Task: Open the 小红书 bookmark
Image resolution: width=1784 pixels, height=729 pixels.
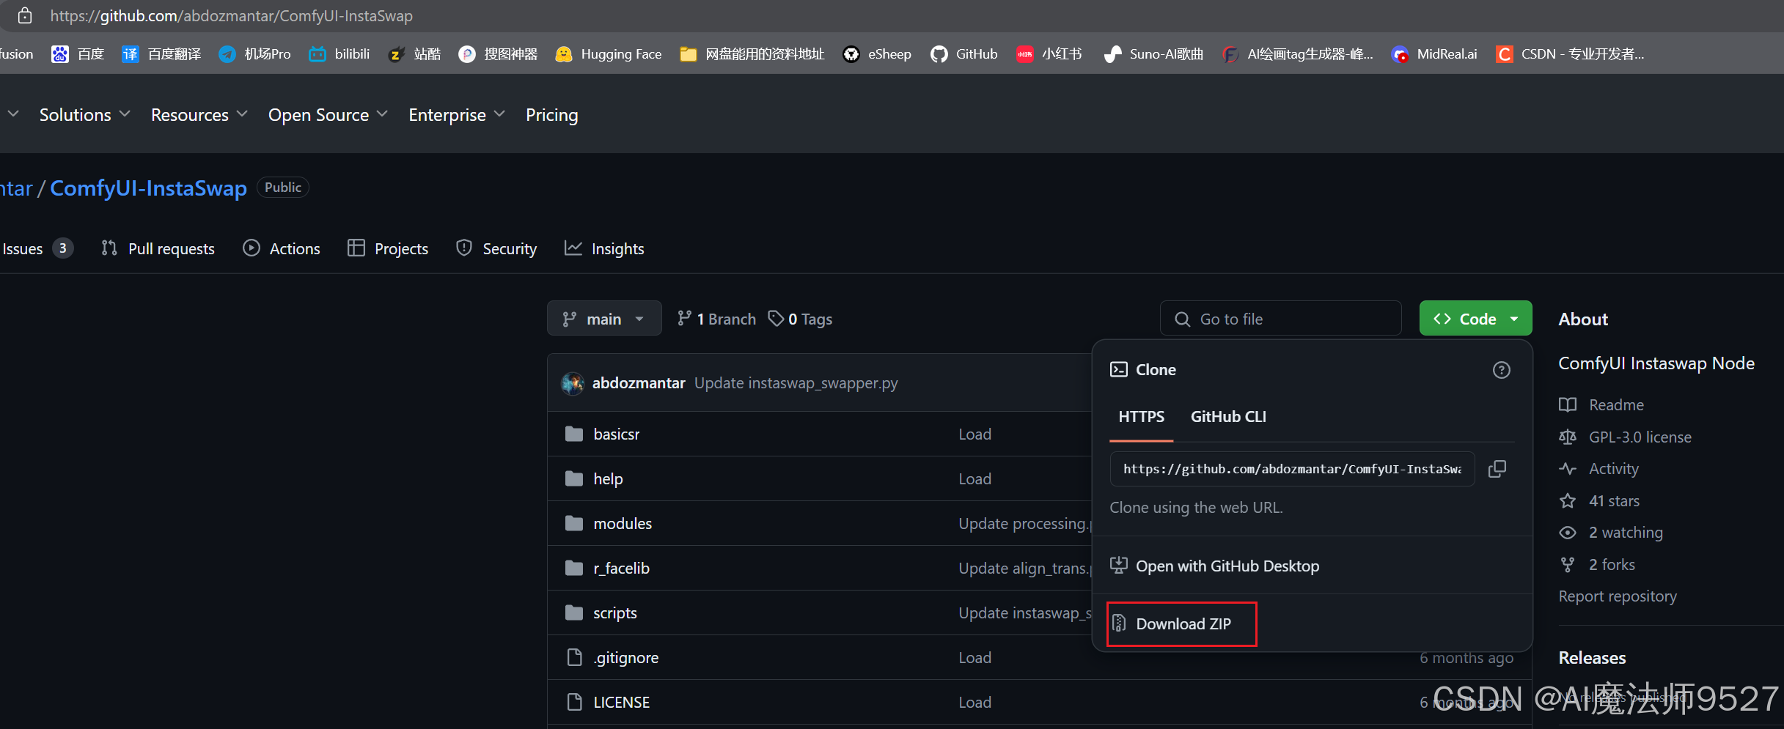Action: (1049, 53)
